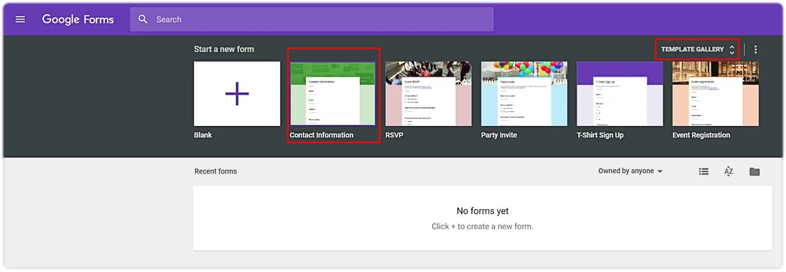Viewport: 786px width, 272px height.
Task: Click the Blank label text
Action: [203, 135]
